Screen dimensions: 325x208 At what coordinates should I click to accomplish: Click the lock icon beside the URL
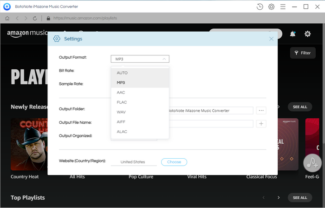[48, 18]
